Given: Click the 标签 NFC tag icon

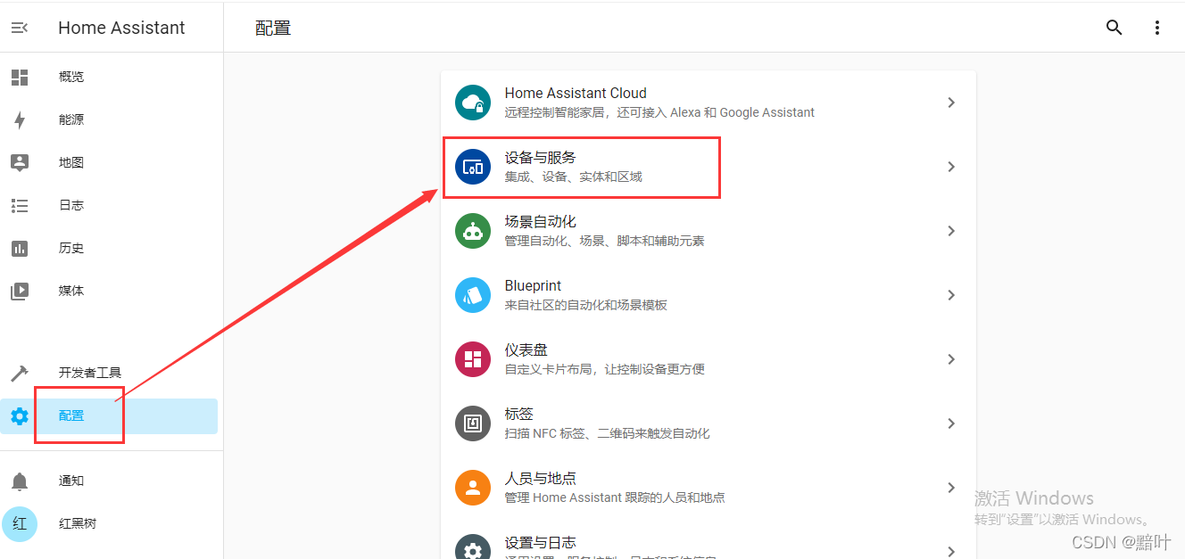Looking at the screenshot, I should [473, 423].
